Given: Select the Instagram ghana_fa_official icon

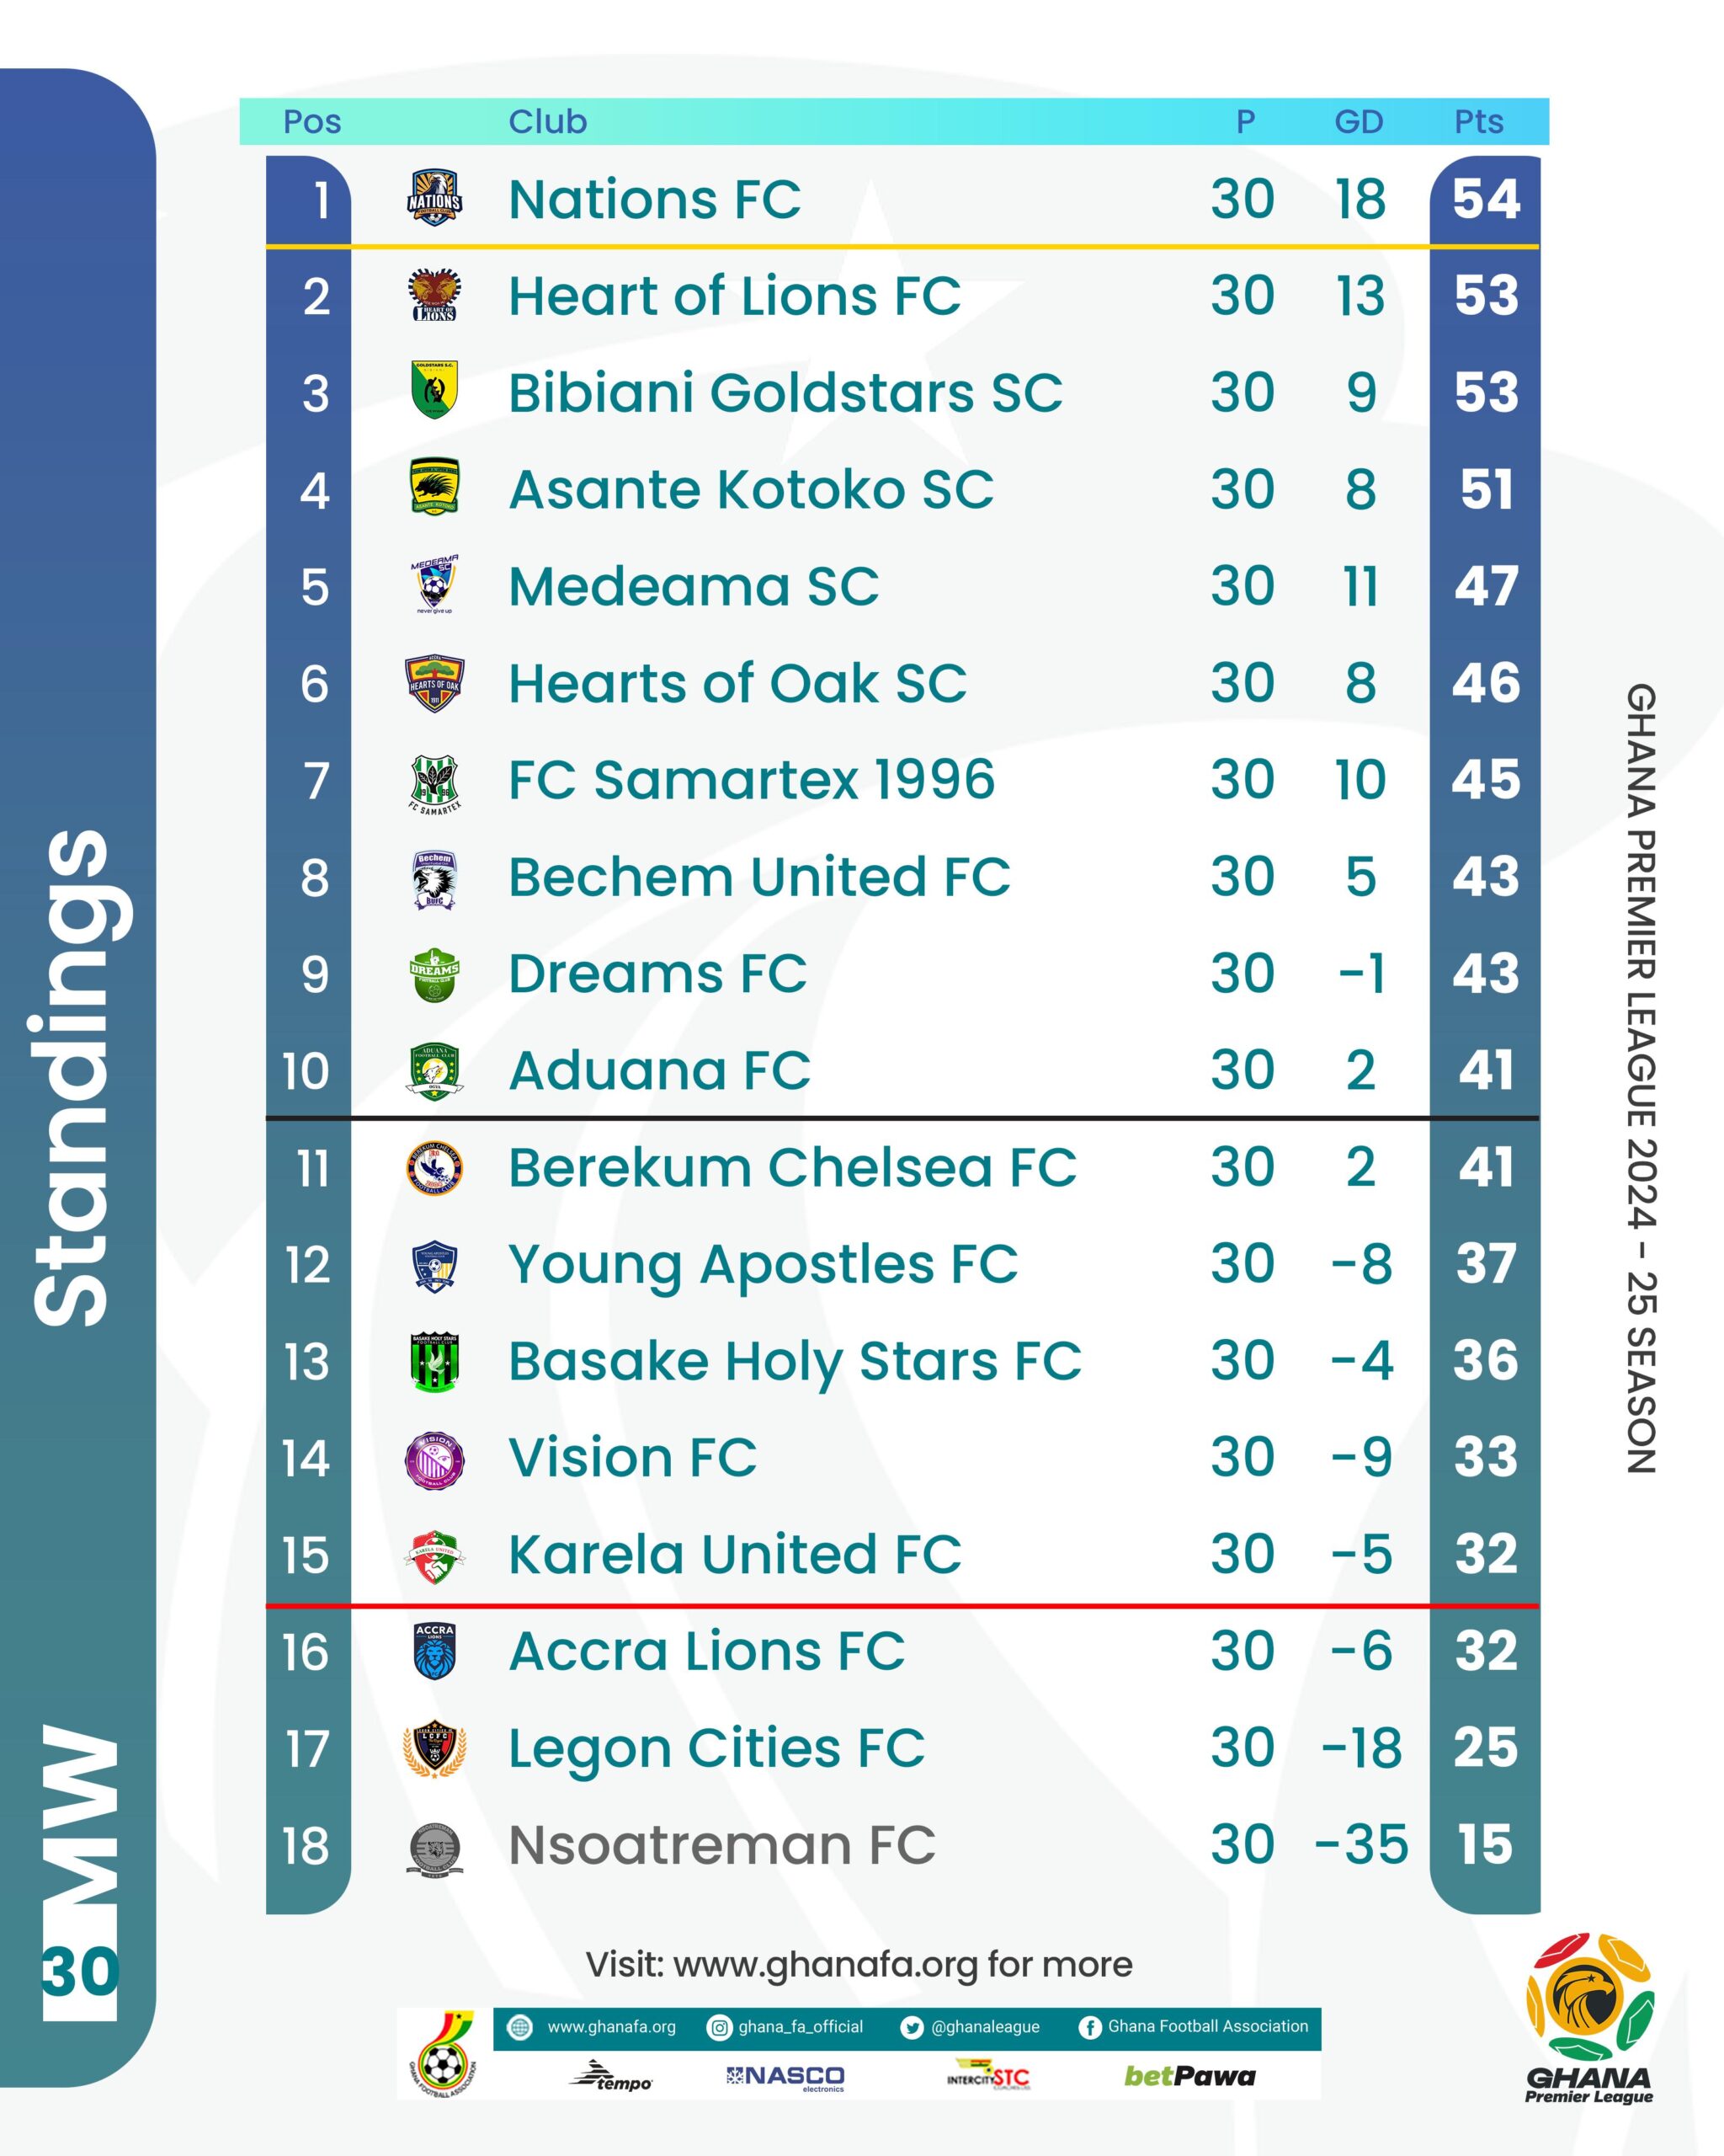Looking at the screenshot, I should pyautogui.click(x=719, y=2027).
